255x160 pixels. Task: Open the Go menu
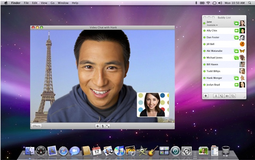(x=53, y=3)
